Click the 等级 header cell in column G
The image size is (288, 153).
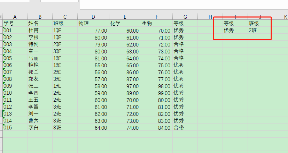pos(185,23)
